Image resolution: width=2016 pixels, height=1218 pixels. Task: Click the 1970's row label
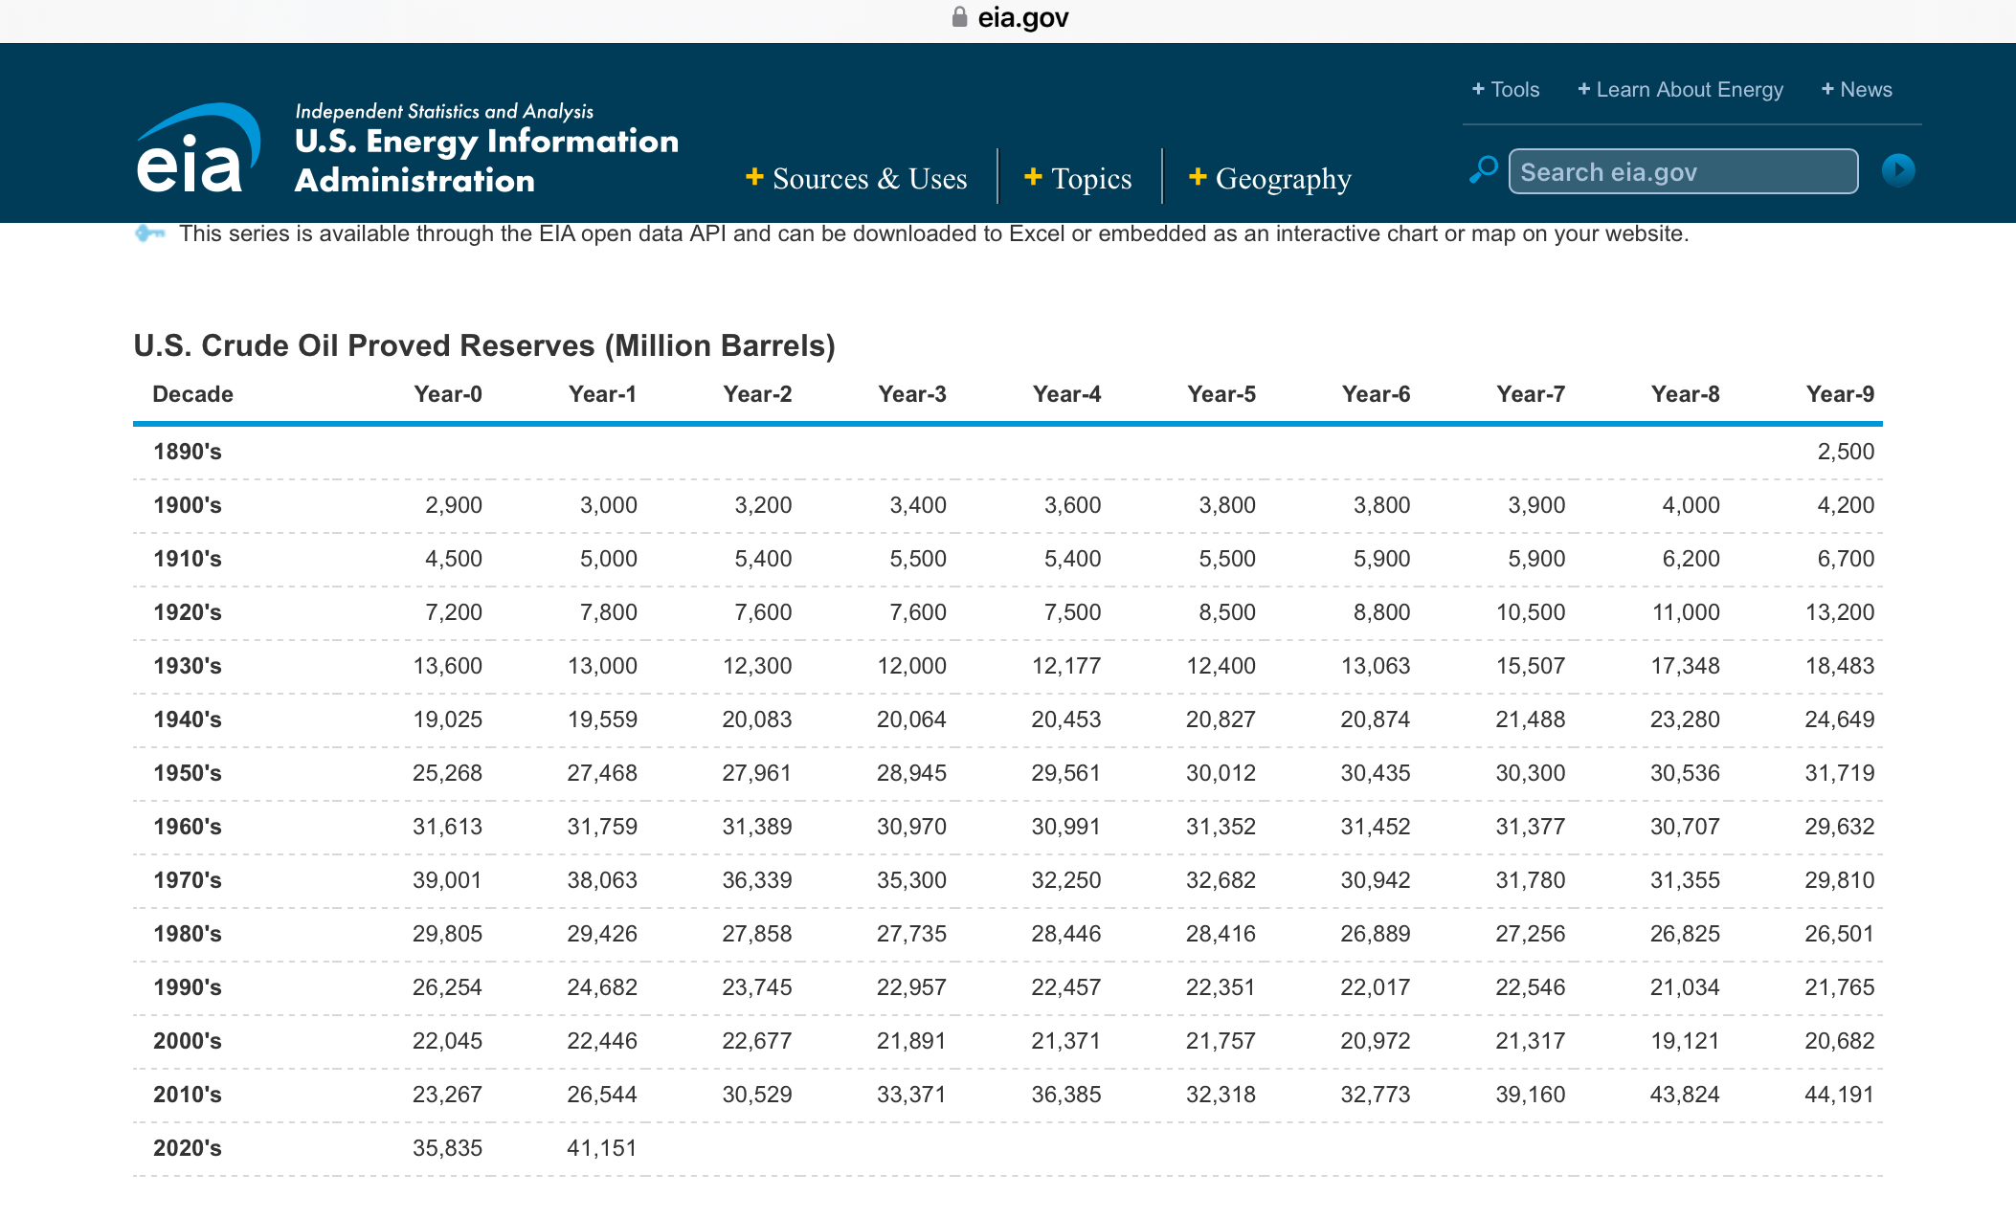[x=188, y=880]
